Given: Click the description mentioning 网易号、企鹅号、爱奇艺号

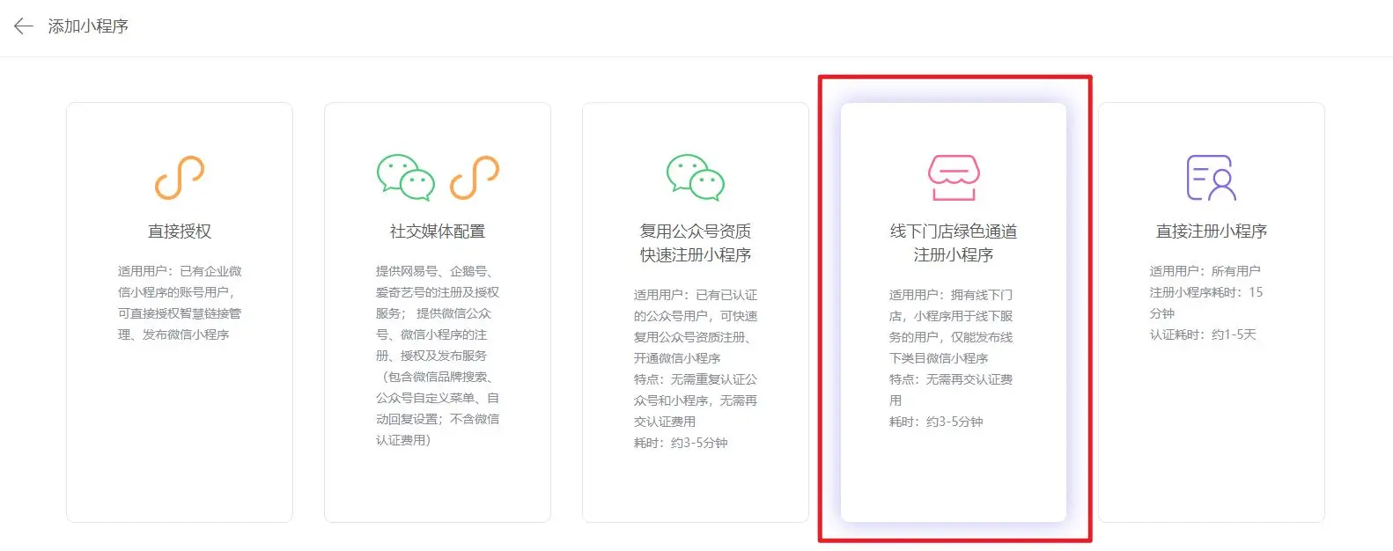Looking at the screenshot, I should point(438,282).
